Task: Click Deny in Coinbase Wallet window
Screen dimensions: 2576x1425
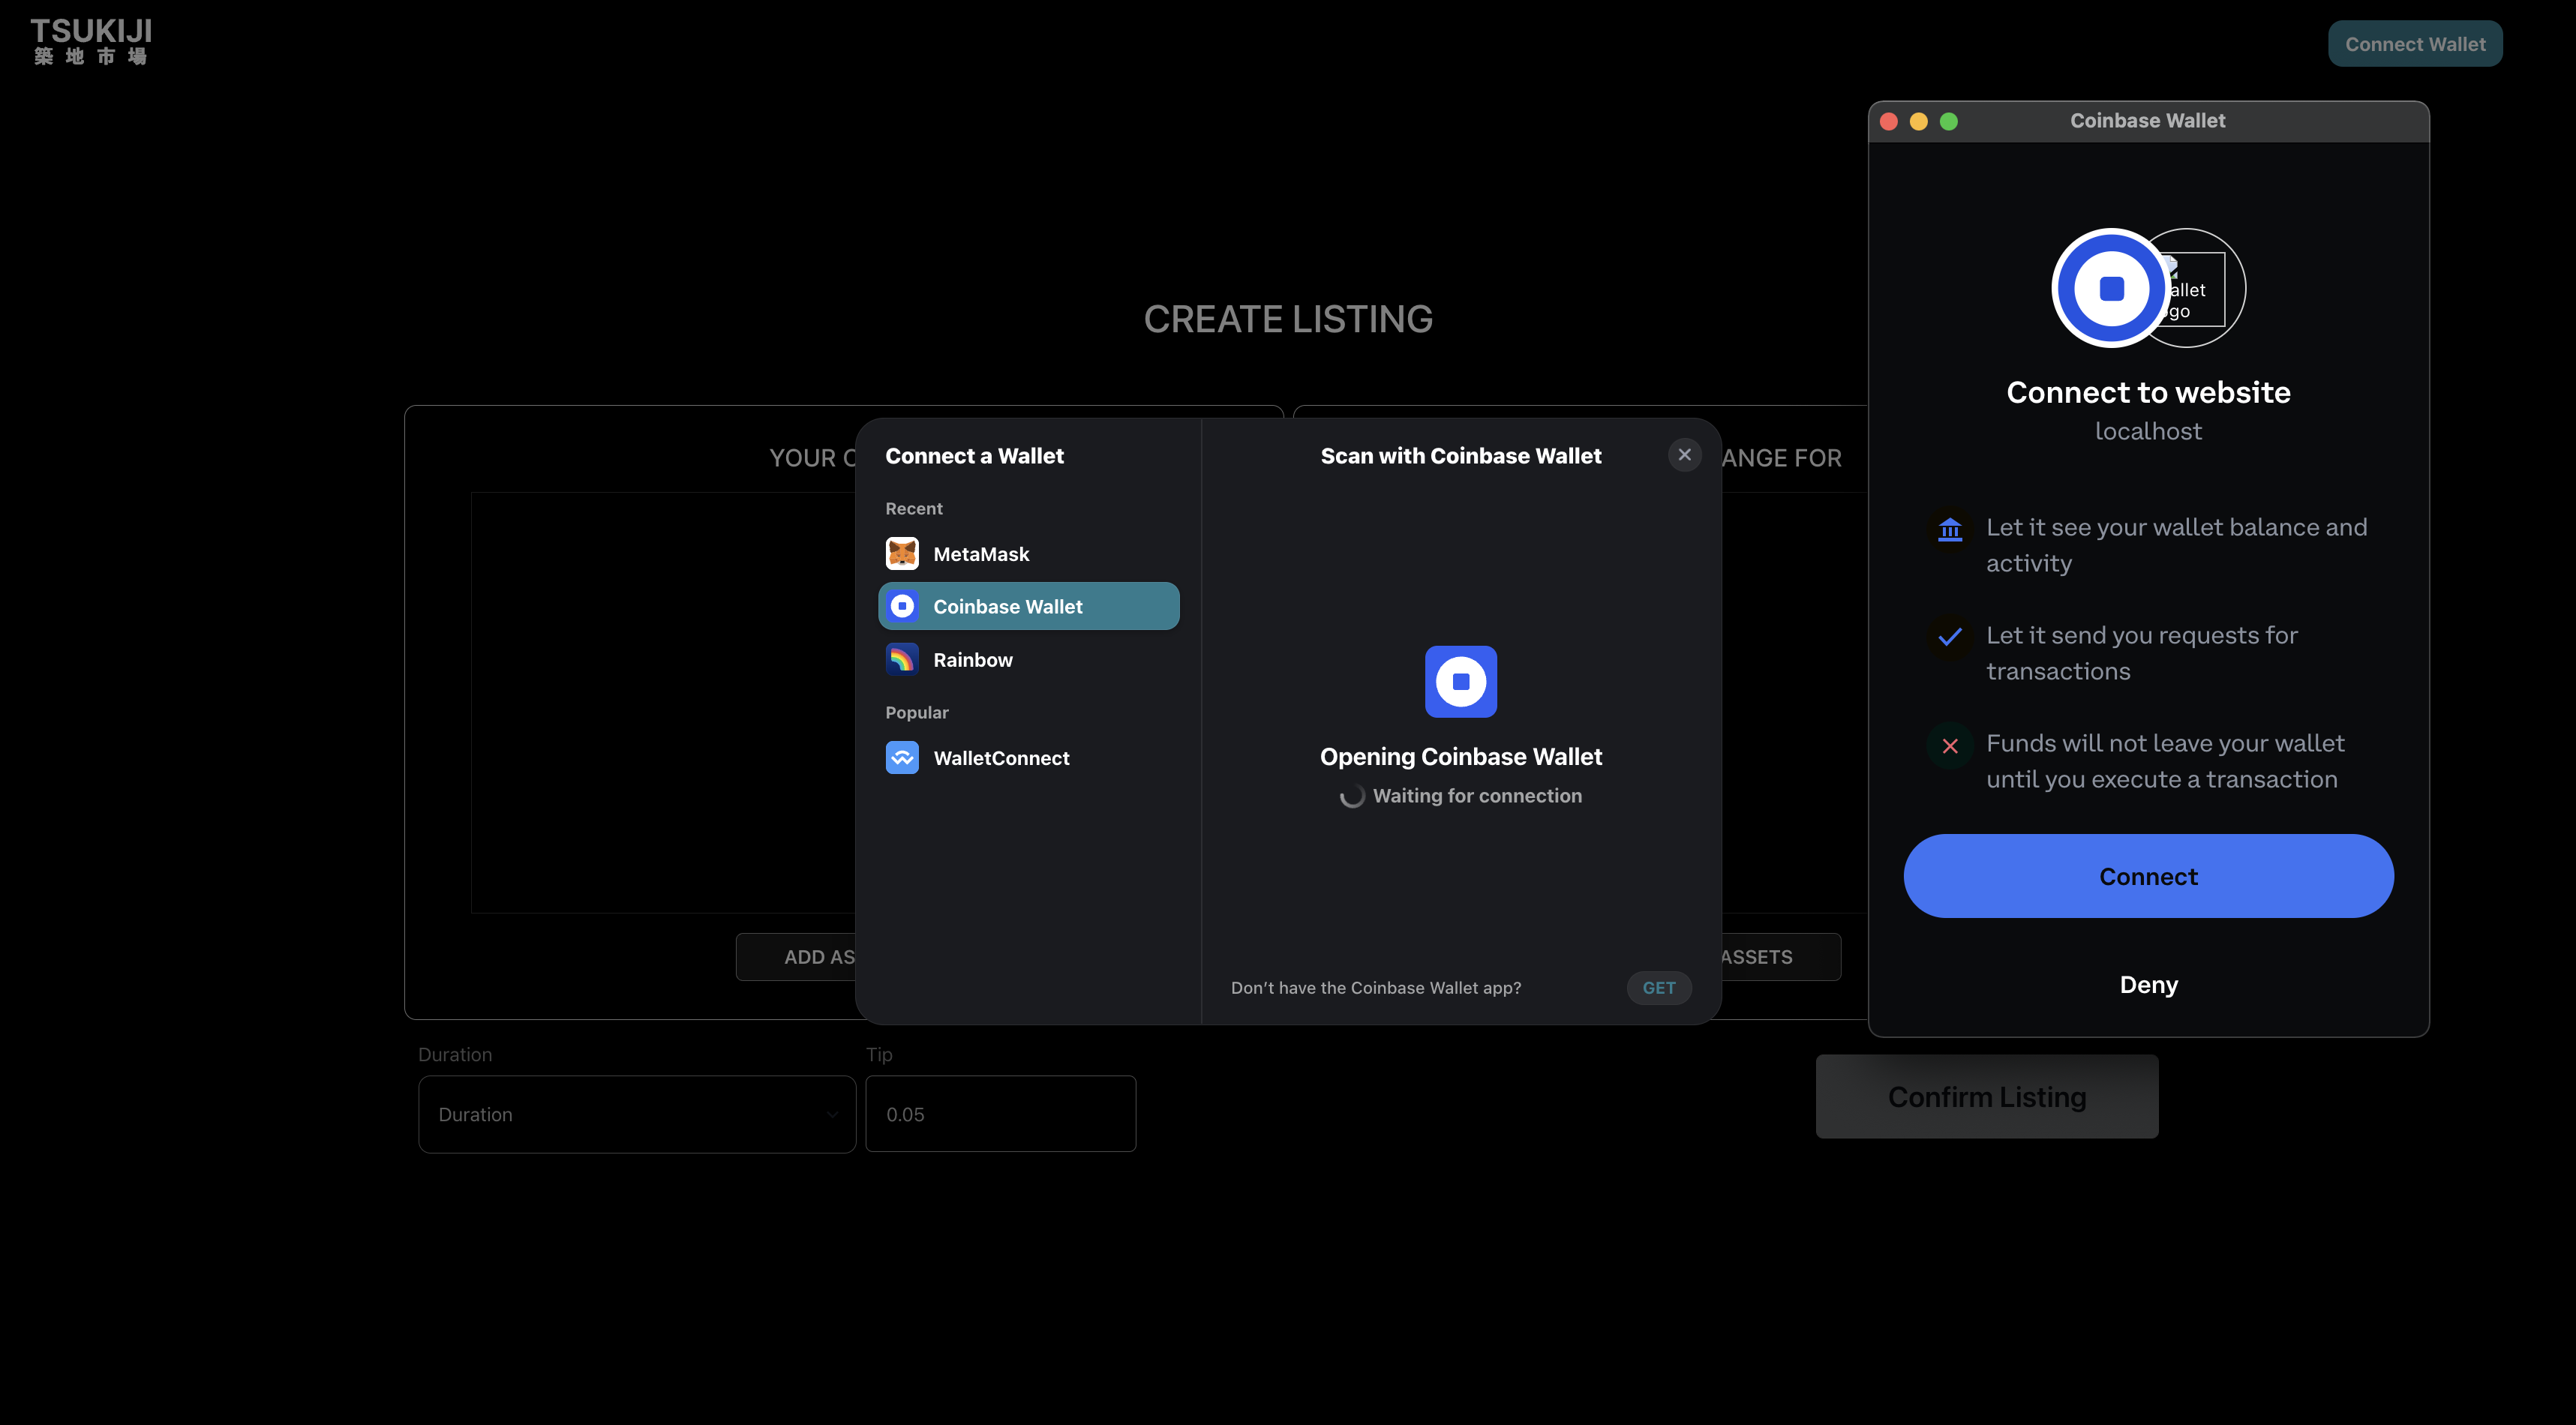Action: tap(2148, 984)
